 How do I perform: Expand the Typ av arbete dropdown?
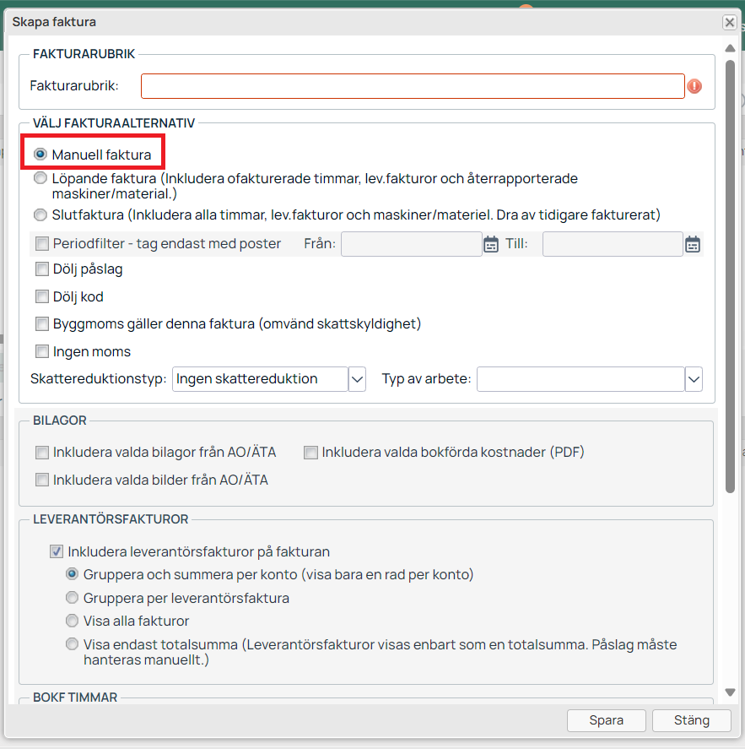[694, 379]
